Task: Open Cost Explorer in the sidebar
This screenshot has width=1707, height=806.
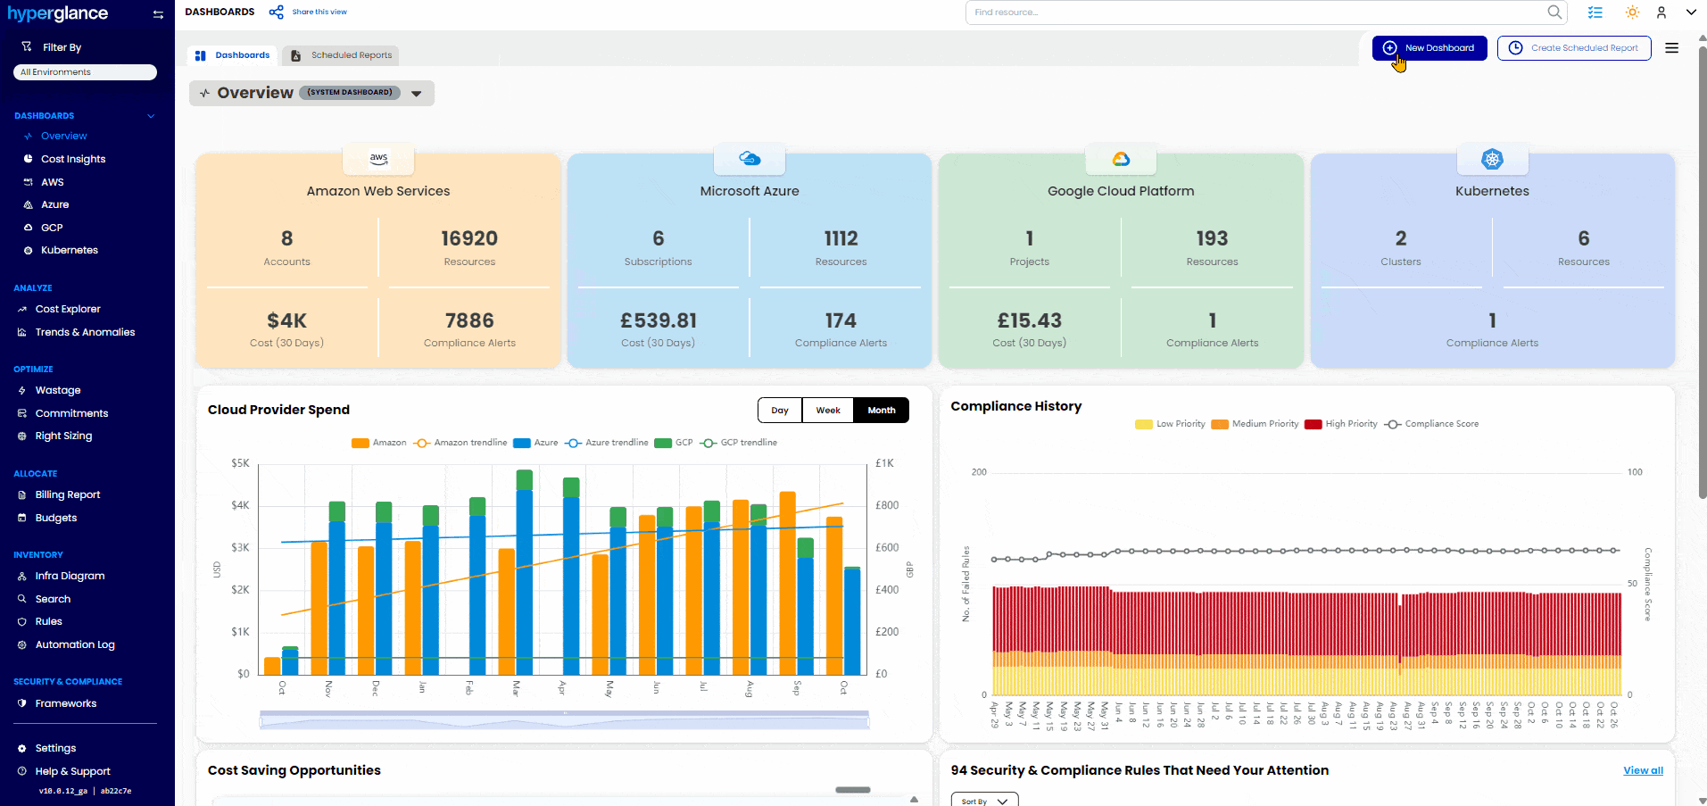Action: pos(68,309)
